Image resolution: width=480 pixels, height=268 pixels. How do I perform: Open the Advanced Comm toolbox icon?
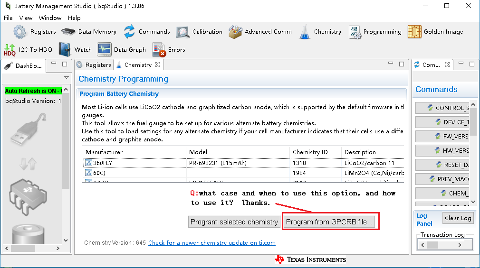point(235,32)
